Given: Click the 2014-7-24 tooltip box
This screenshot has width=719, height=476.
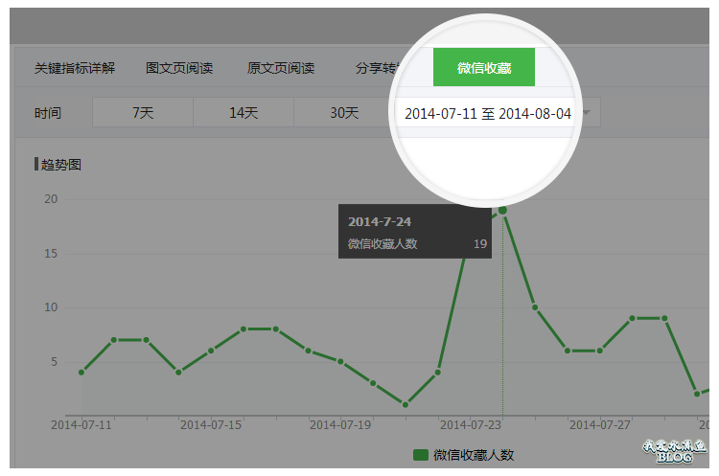Looking at the screenshot, I should tap(415, 232).
